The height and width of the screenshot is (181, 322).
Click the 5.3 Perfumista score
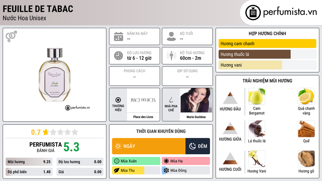[x=71, y=147]
